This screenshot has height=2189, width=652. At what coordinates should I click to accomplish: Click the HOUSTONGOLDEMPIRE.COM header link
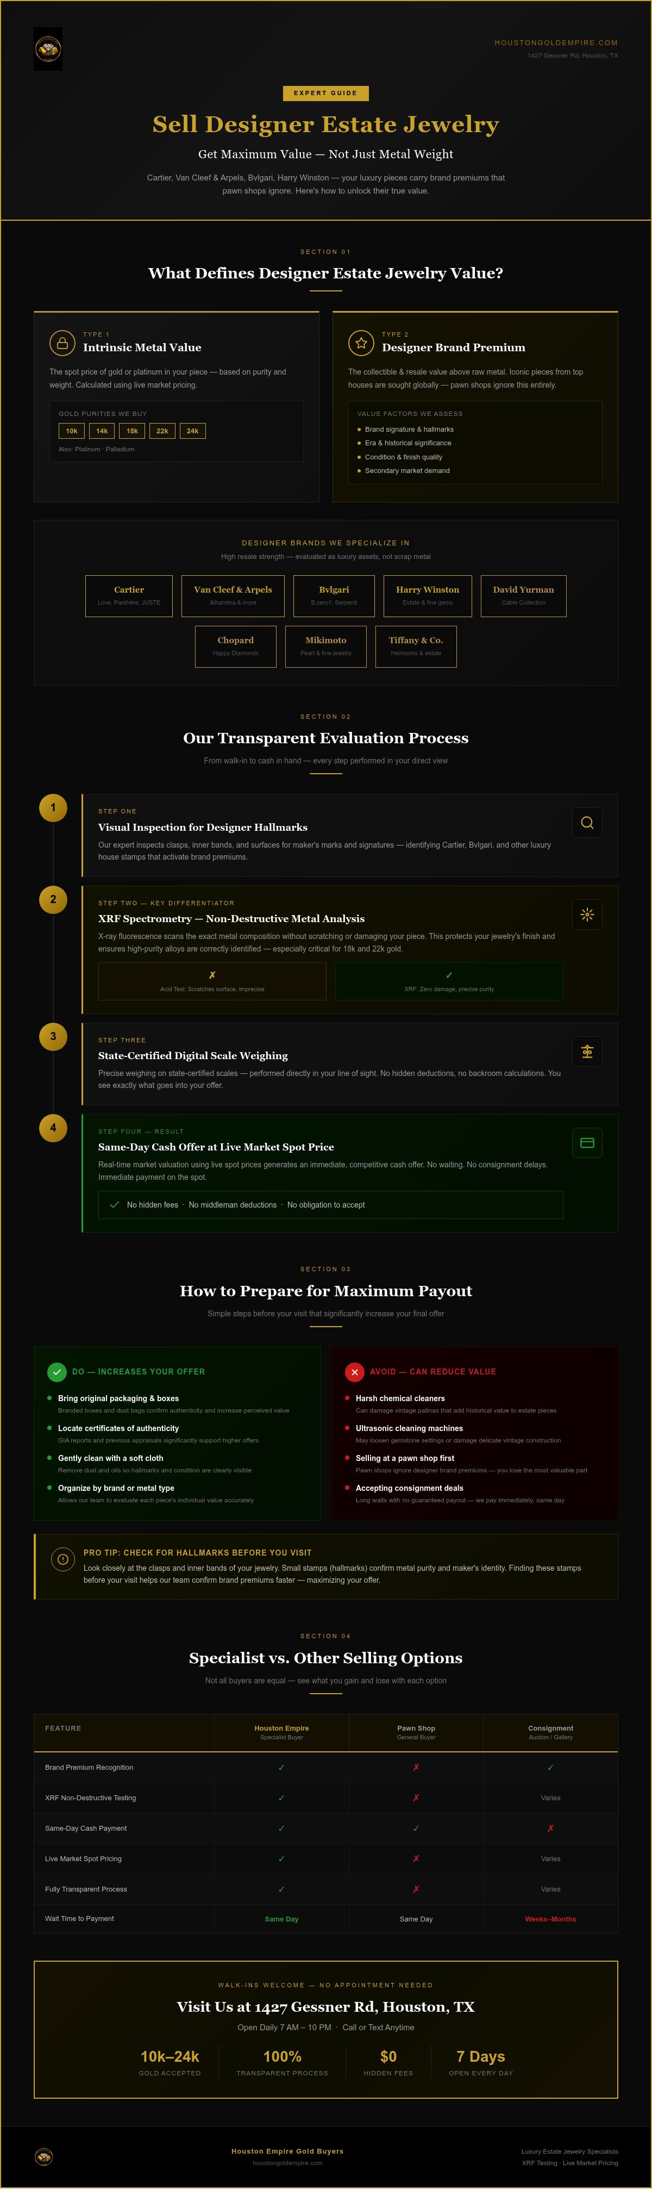click(556, 42)
